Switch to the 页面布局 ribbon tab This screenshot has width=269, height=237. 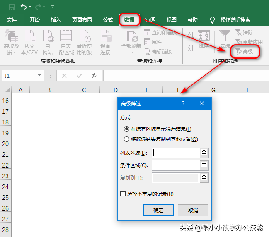[82, 20]
